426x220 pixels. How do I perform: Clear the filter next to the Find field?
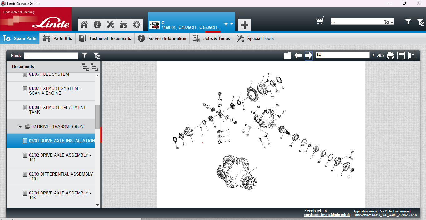click(x=97, y=55)
